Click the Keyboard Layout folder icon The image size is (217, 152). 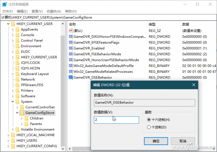pos(17,74)
